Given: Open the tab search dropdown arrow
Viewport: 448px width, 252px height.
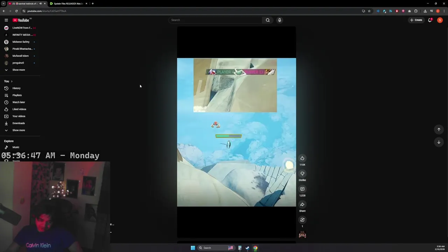Looking at the screenshot, I should (x=3, y=3).
